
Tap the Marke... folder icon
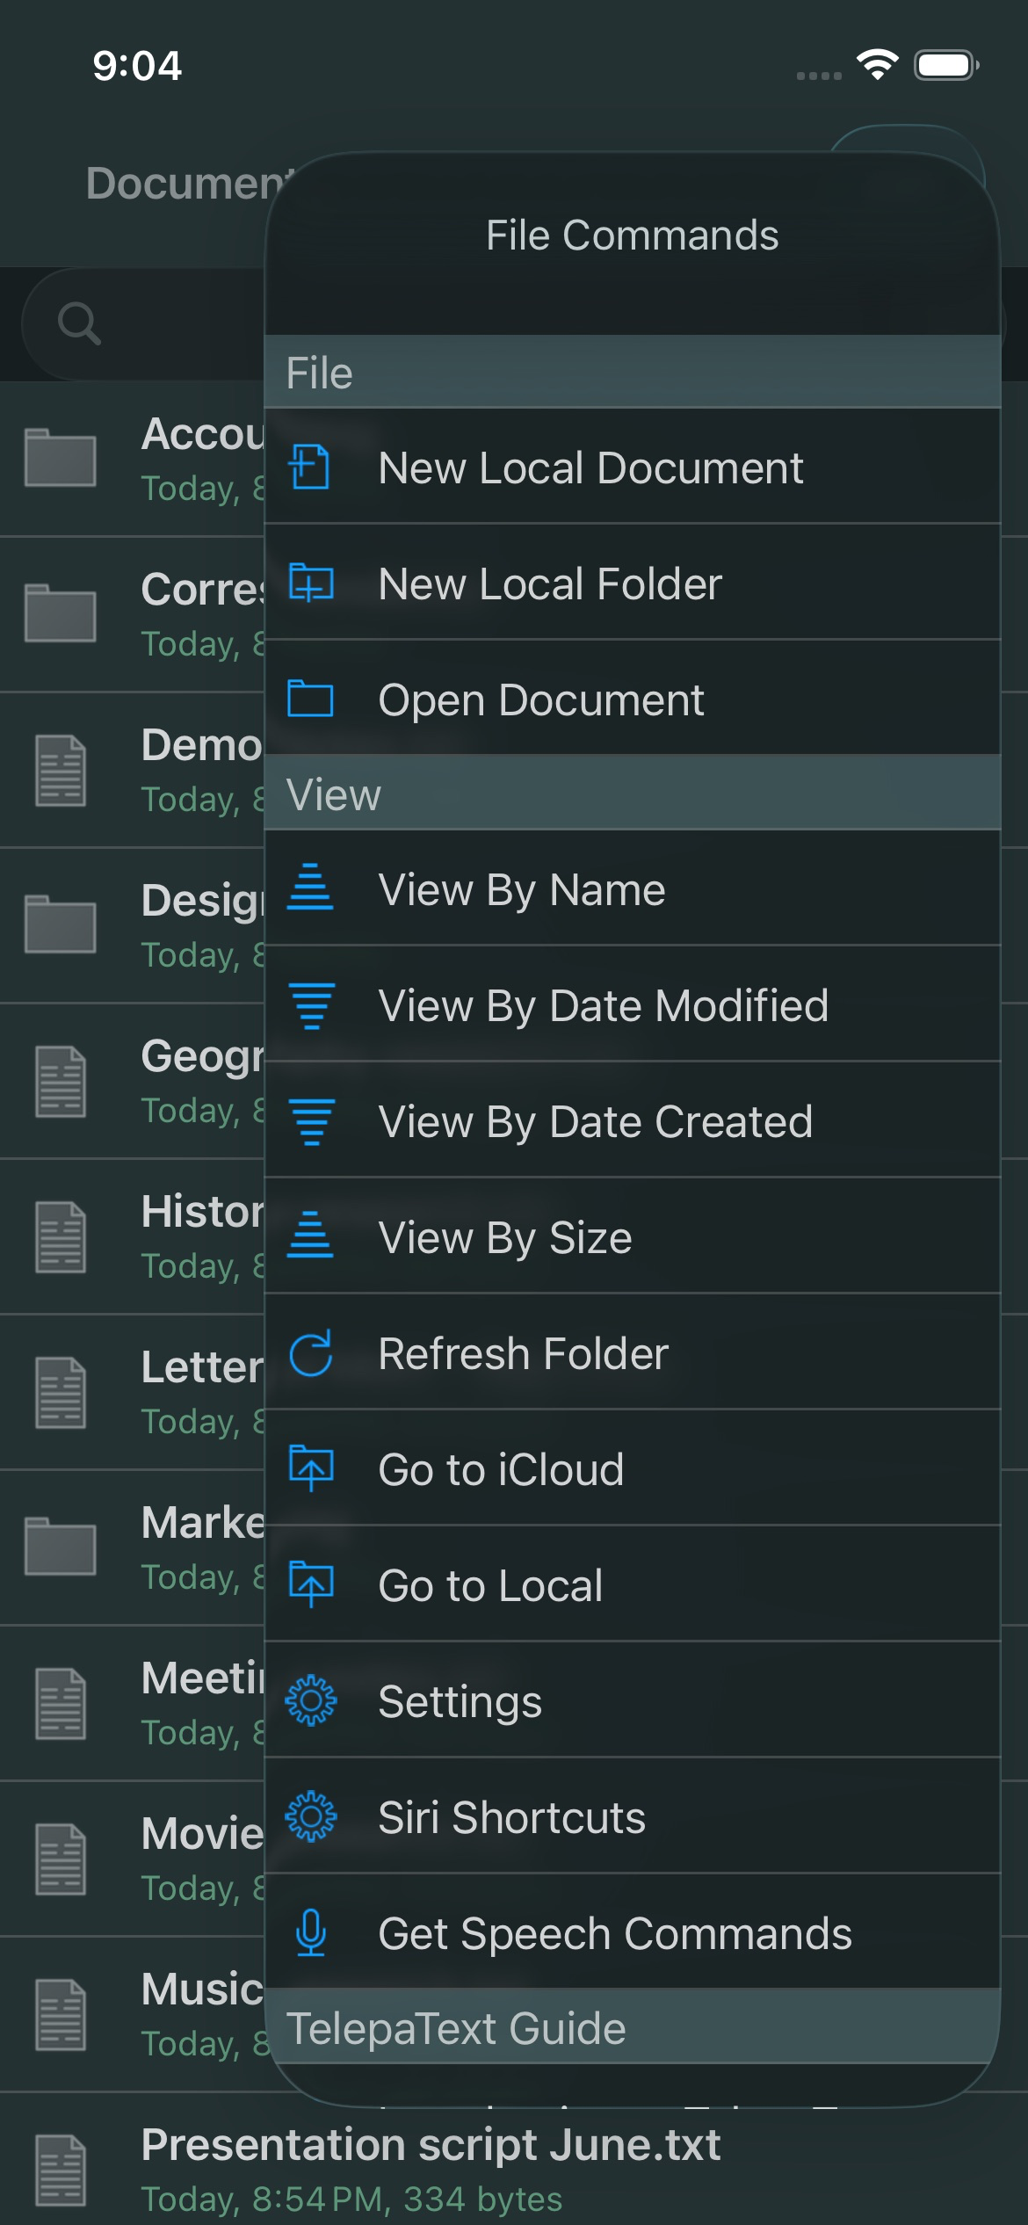click(60, 1546)
